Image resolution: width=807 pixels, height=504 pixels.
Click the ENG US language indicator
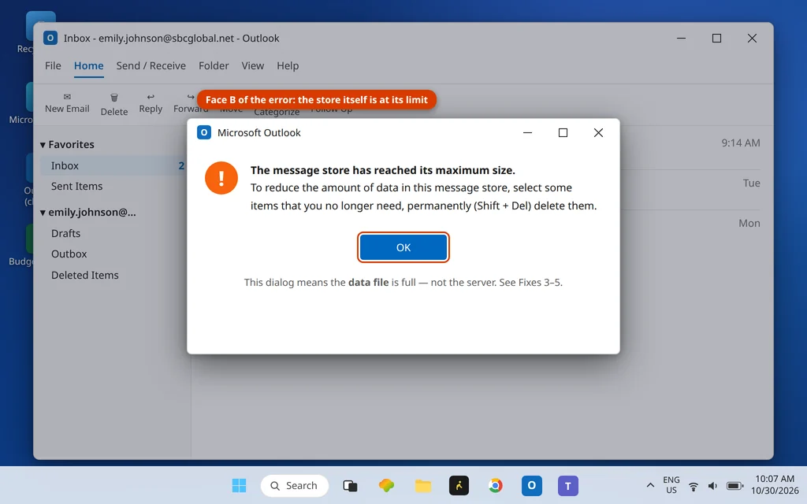point(671,485)
